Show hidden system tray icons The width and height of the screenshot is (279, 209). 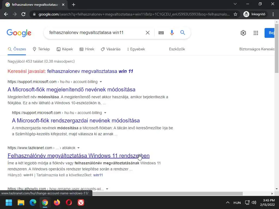click(x=228, y=202)
